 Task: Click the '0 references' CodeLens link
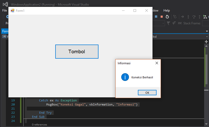click(x=39, y=125)
